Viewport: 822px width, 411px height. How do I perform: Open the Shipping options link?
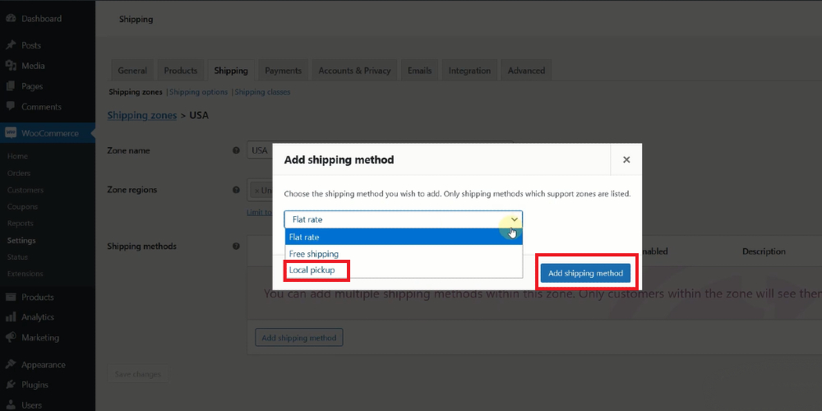(x=199, y=92)
